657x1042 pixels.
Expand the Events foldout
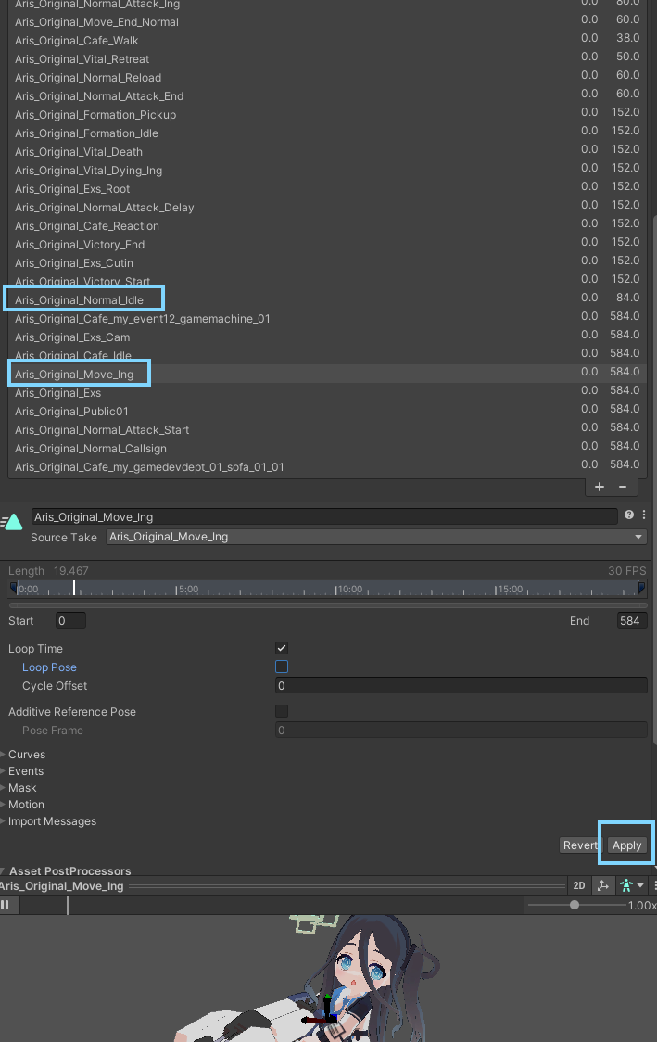click(25, 771)
